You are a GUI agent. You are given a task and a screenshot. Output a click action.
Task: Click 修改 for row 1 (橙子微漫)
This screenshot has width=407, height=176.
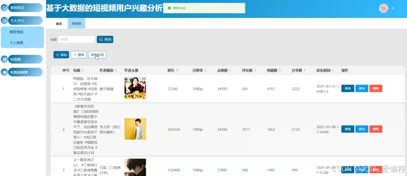tap(362, 88)
